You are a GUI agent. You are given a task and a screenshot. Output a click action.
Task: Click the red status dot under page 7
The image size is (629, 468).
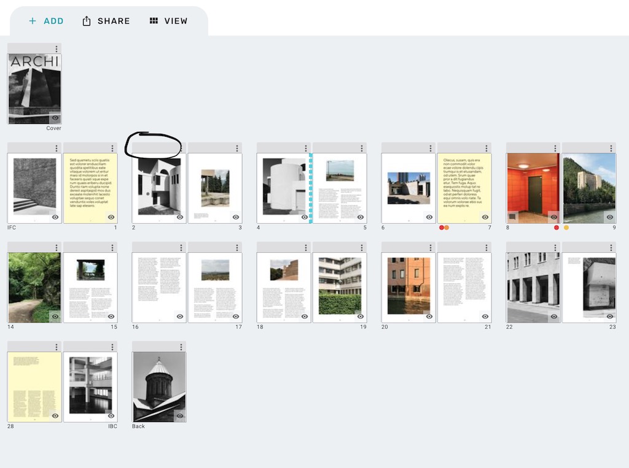[x=442, y=227]
